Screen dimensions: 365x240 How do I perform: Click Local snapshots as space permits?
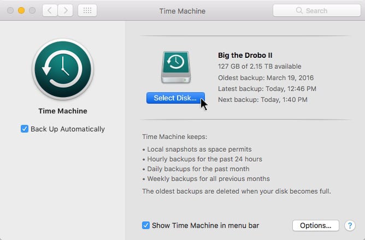199,149
